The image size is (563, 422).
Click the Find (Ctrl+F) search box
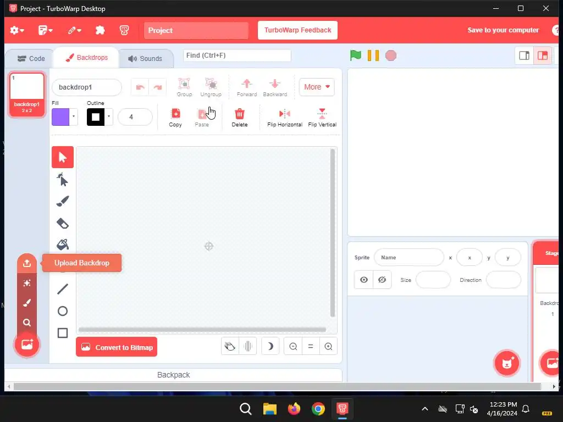click(x=237, y=55)
